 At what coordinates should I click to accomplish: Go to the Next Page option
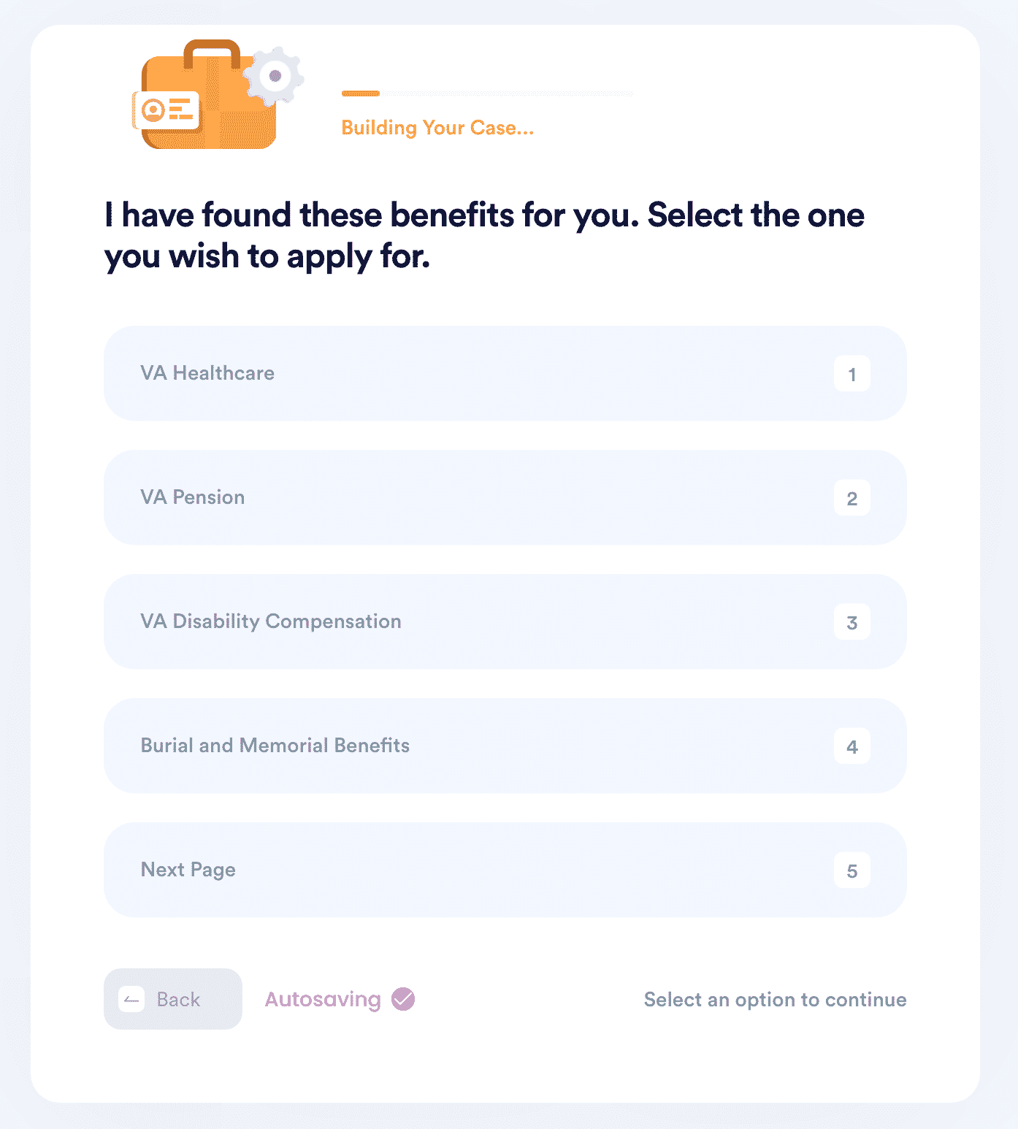tap(505, 870)
